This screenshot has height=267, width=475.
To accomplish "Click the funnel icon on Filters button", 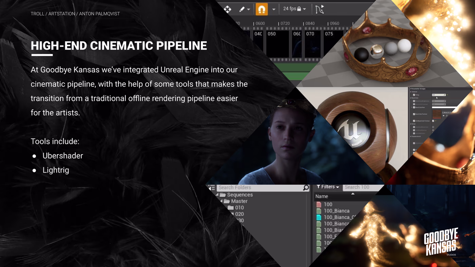I will [x=319, y=187].
